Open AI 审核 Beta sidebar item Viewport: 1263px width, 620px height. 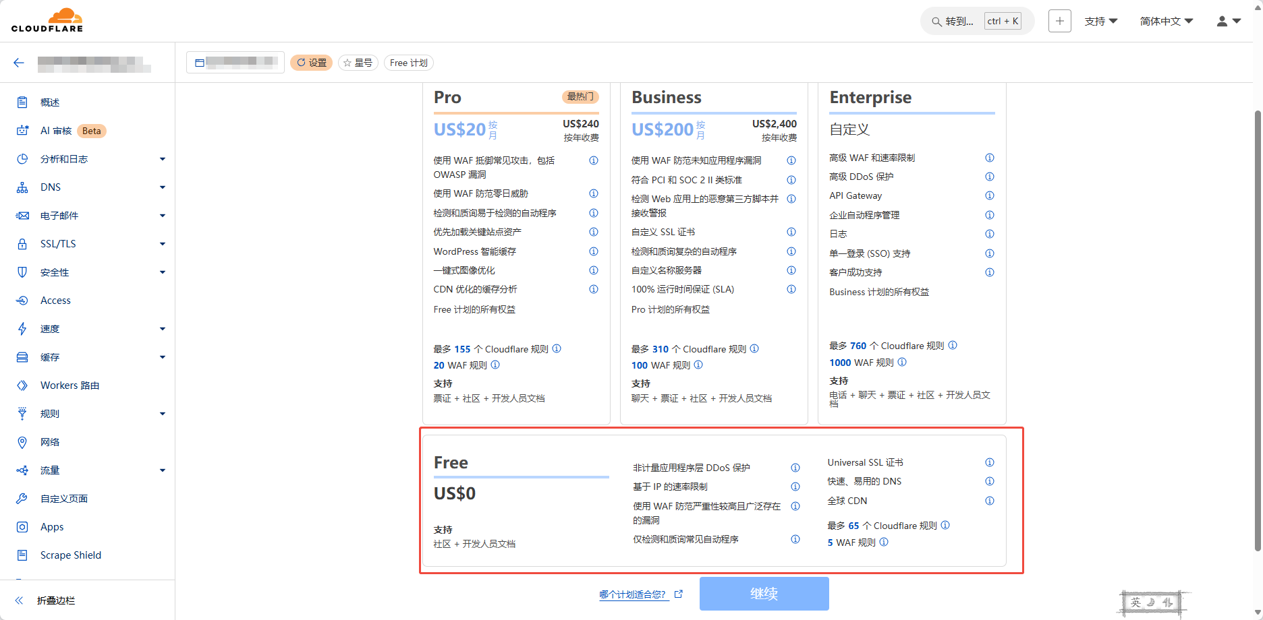pos(73,131)
